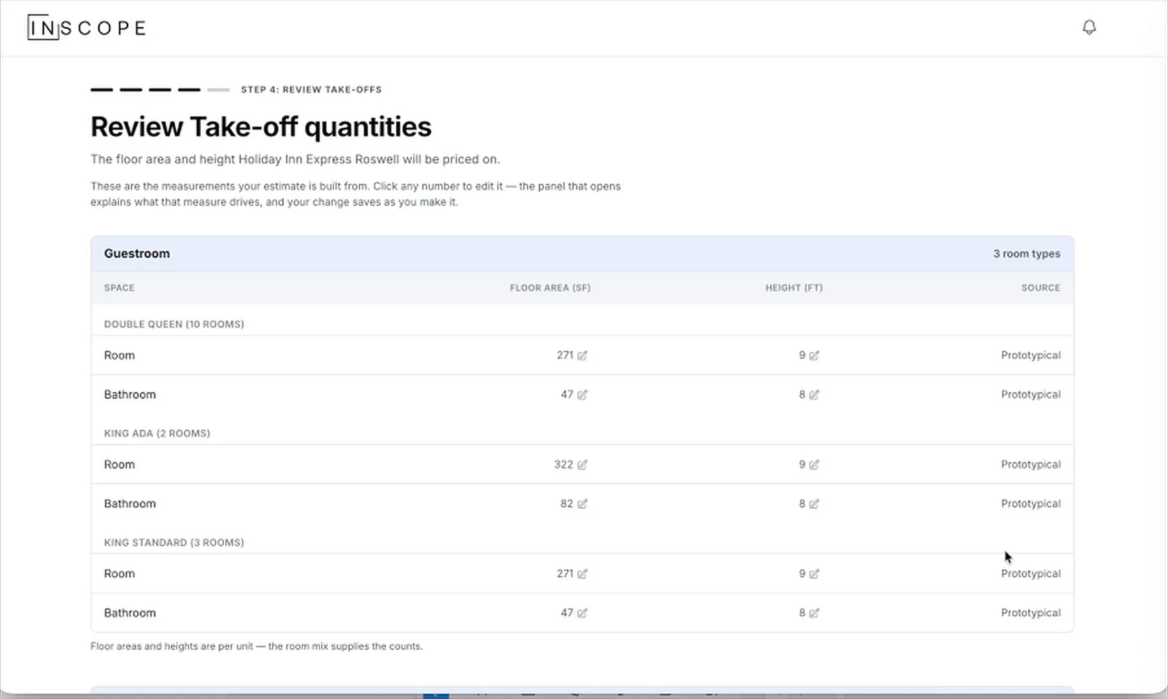Click the INSCOPE logo

(87, 28)
